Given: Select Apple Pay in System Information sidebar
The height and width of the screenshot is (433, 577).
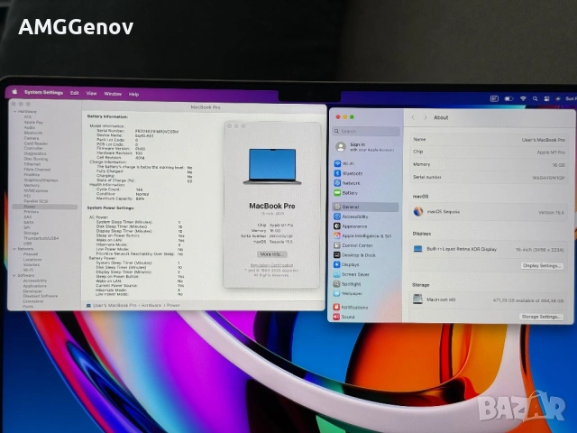Looking at the screenshot, I should pos(33,123).
